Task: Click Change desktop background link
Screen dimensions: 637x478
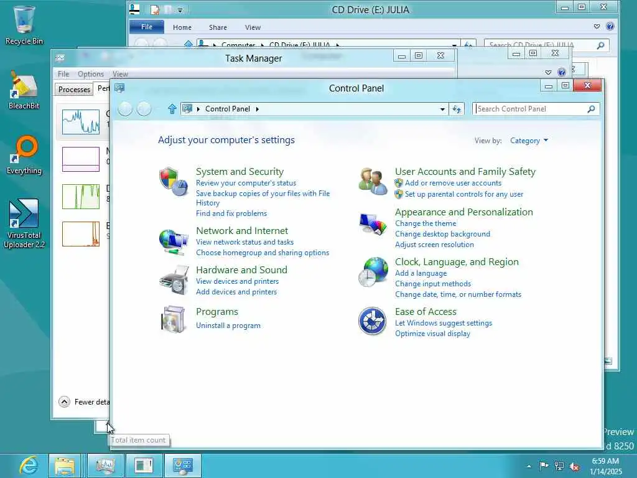Action: point(442,234)
